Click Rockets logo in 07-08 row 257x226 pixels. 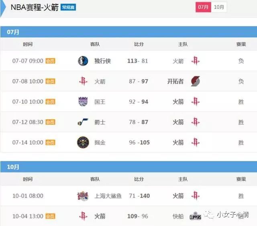tap(83, 81)
